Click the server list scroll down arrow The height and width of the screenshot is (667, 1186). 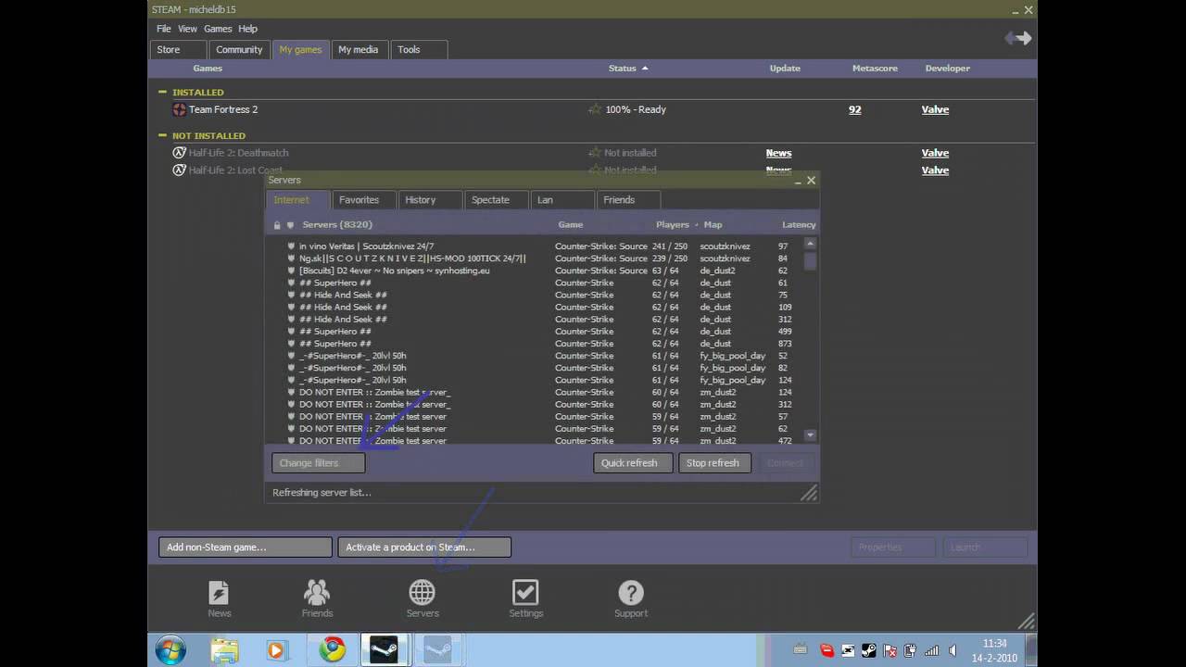810,435
